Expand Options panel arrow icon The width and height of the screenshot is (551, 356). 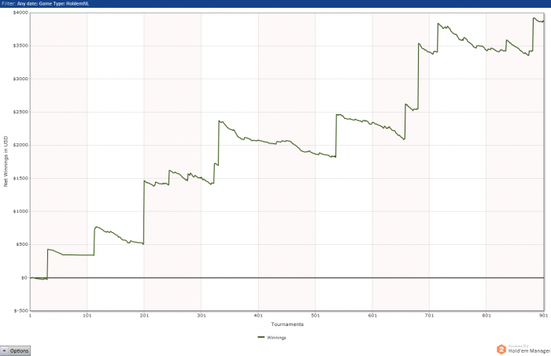tap(4, 350)
